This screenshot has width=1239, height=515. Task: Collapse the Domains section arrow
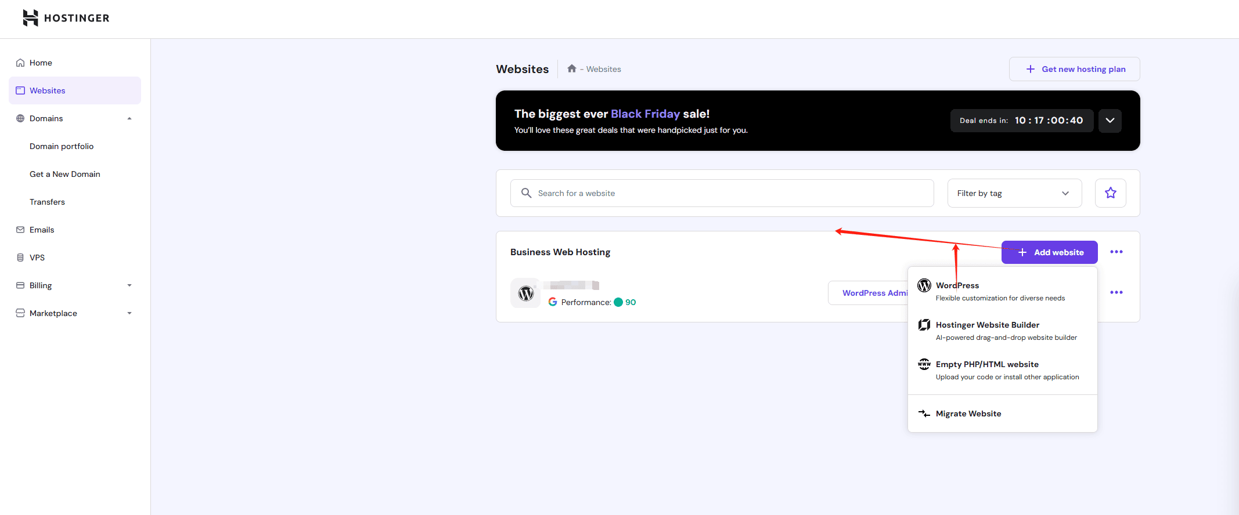click(x=129, y=118)
